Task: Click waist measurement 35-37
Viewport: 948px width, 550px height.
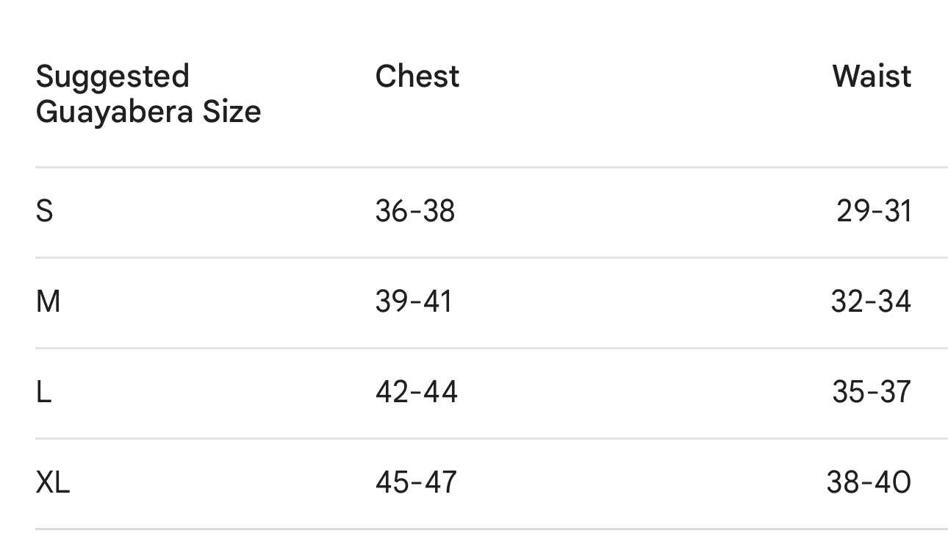Action: tap(872, 393)
